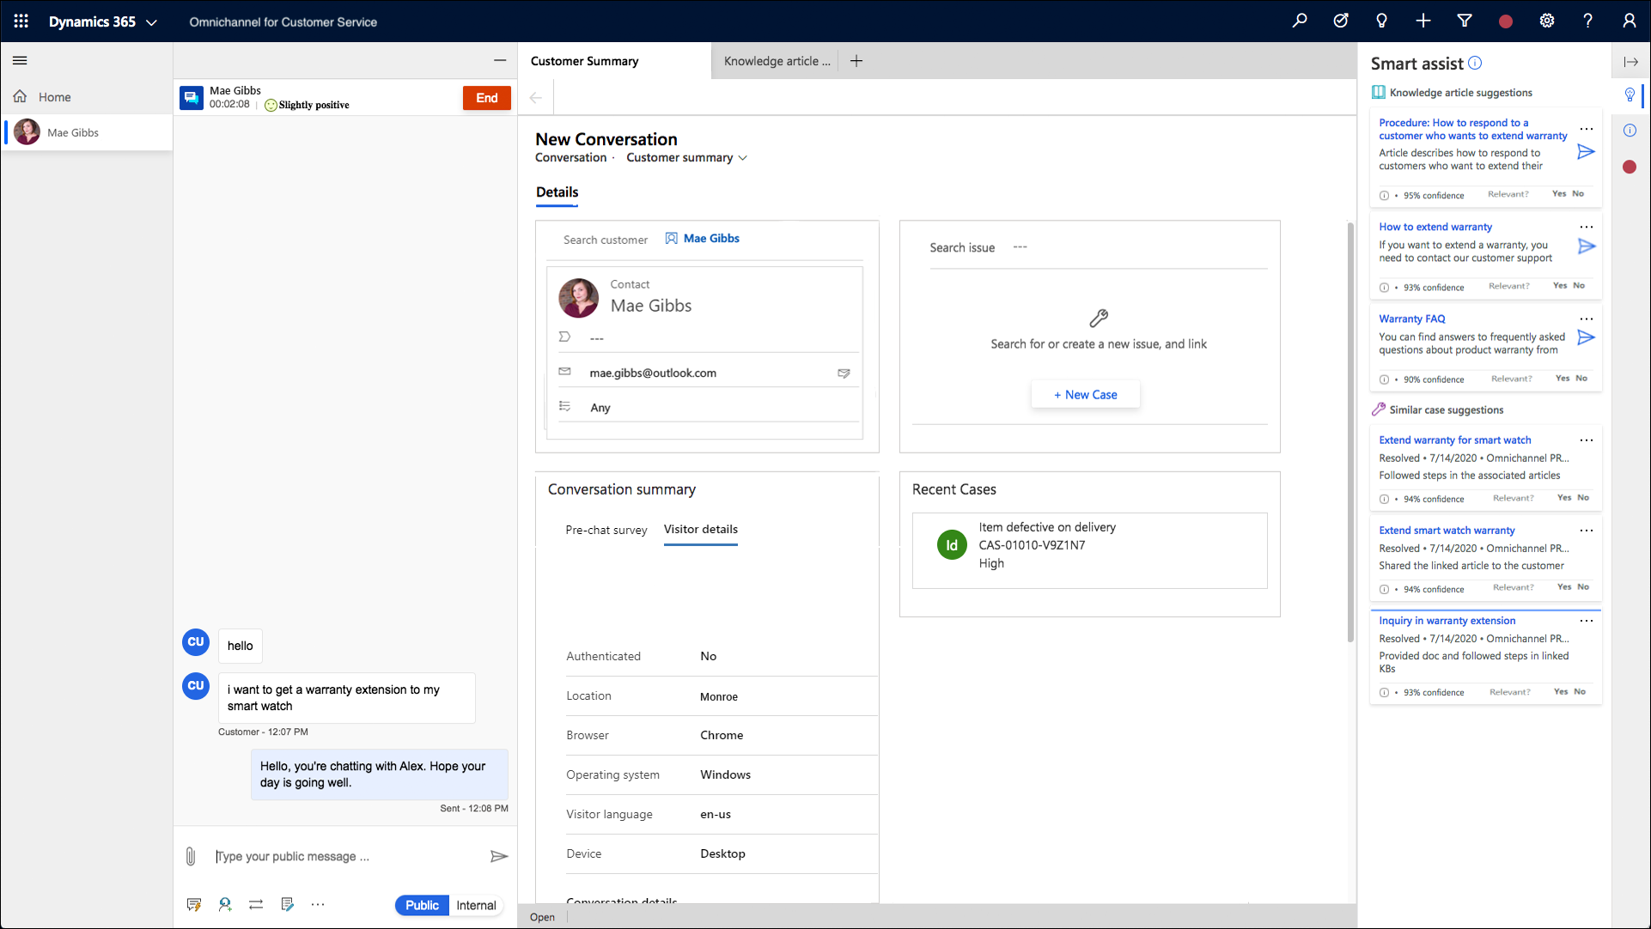Click the attach file paperclip icon in chat
The height and width of the screenshot is (929, 1651).
[x=191, y=855]
